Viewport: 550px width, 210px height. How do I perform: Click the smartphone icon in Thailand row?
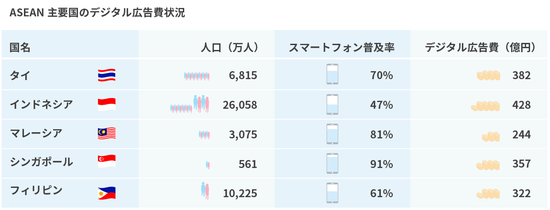click(332, 74)
